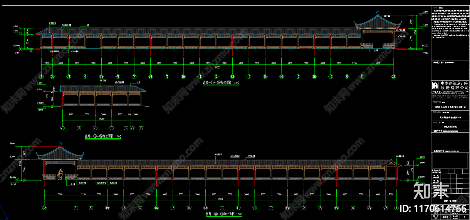The width and height of the screenshot is (470, 220).
Task: Select the 审定 row label in title block
Action: coord(436,176)
